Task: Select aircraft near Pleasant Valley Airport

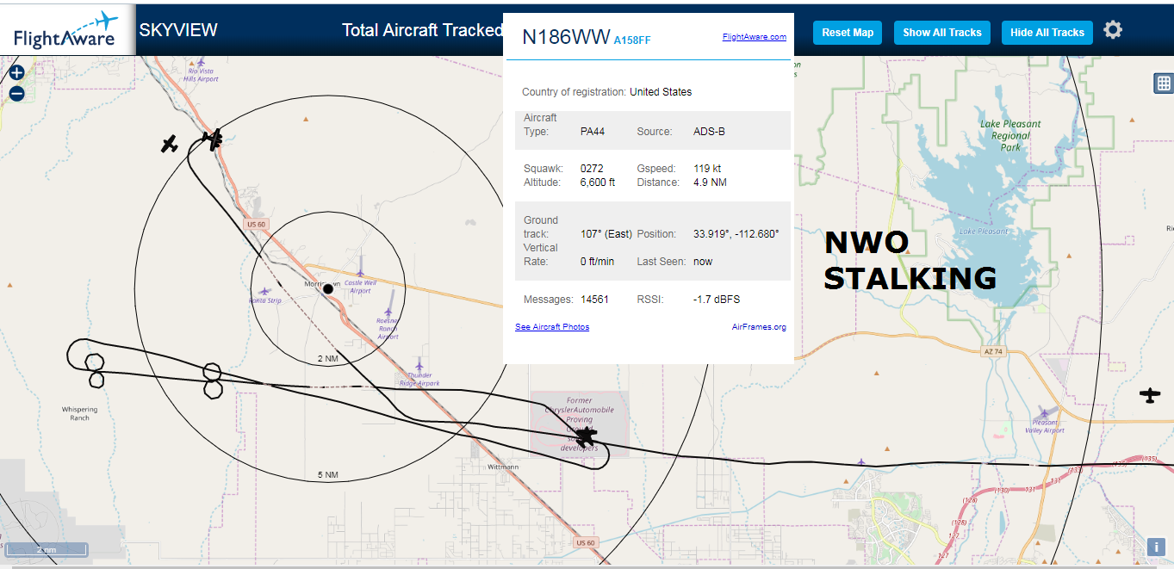Action: click(x=1150, y=395)
